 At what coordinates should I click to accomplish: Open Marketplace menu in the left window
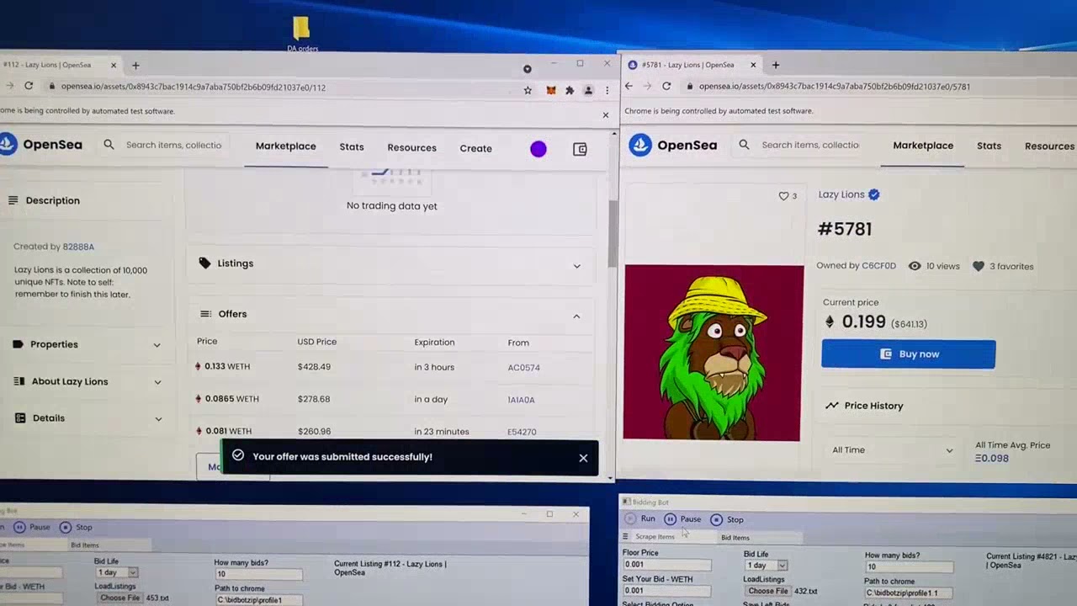[286, 146]
